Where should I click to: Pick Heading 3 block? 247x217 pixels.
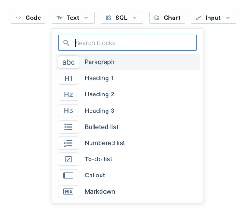[x=128, y=111]
